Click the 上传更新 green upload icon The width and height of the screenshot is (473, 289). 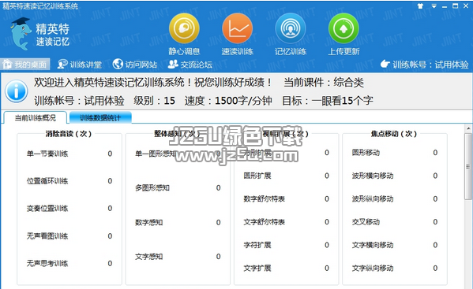(343, 28)
